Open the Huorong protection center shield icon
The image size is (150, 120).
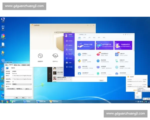click(x=55, y=56)
